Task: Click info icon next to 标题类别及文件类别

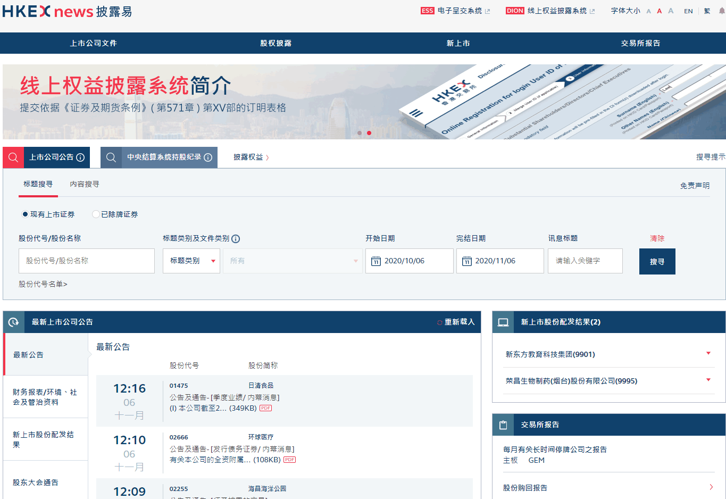Action: (236, 239)
